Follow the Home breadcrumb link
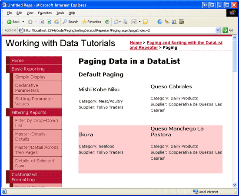The width and height of the screenshot is (239, 196). pos(136,43)
